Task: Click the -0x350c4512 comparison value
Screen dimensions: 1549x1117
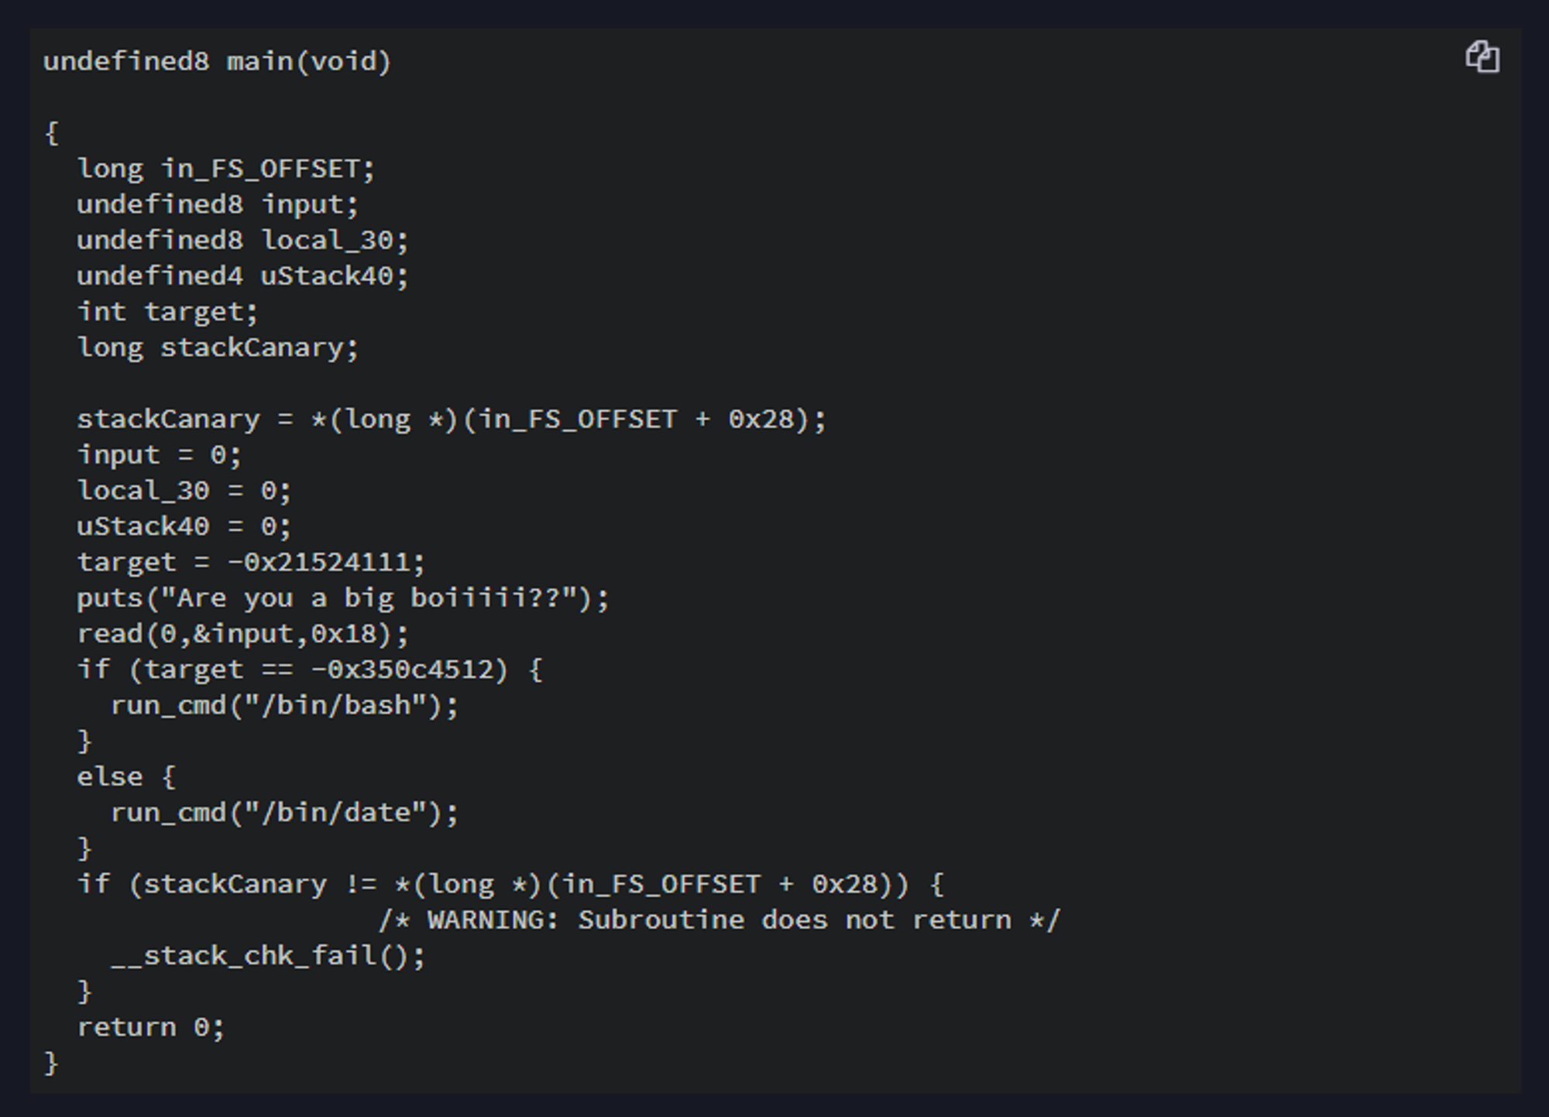Action: coord(409,670)
